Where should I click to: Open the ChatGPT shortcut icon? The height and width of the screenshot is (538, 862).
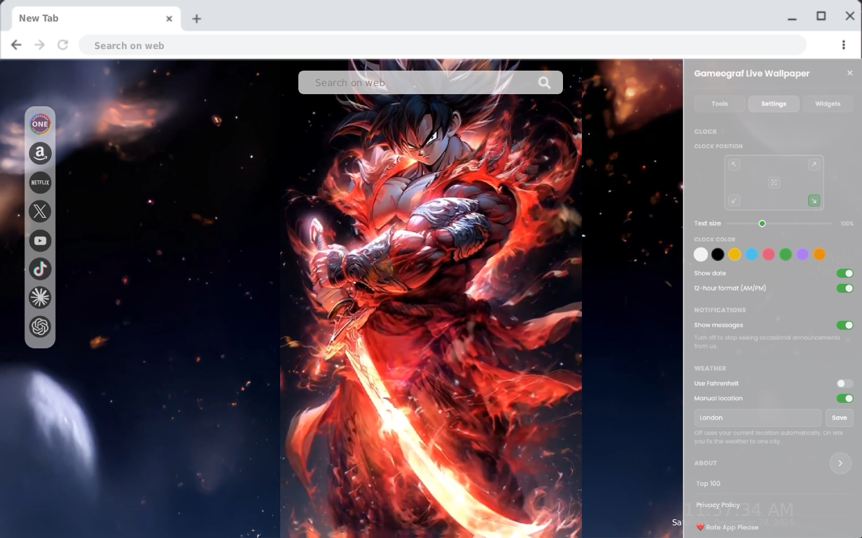click(40, 327)
